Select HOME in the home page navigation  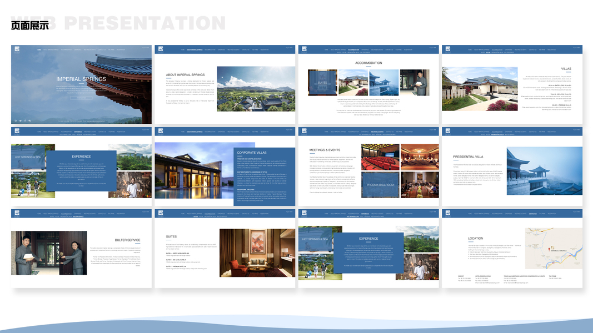(x=39, y=49)
